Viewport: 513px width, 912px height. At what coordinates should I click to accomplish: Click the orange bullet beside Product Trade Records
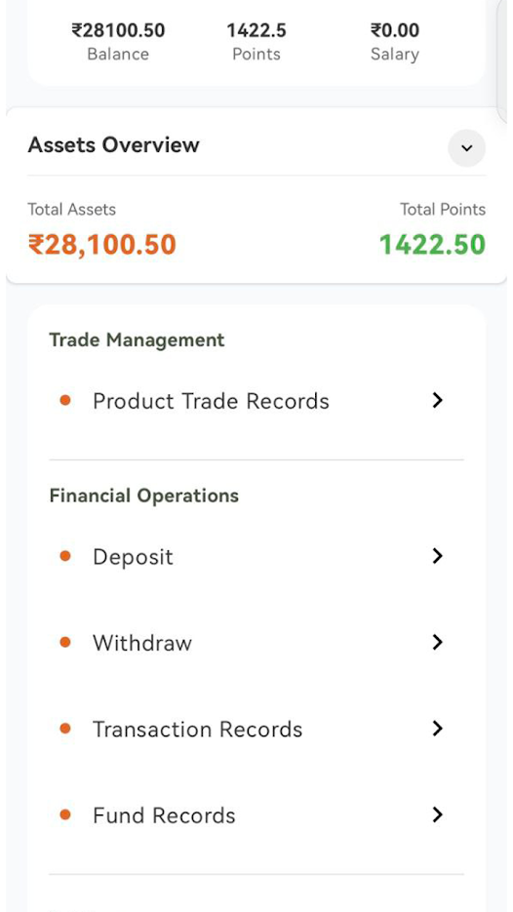tap(65, 400)
